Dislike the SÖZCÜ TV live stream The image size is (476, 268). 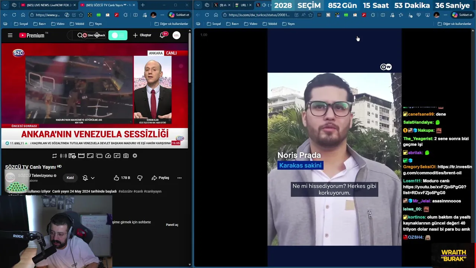click(x=140, y=178)
